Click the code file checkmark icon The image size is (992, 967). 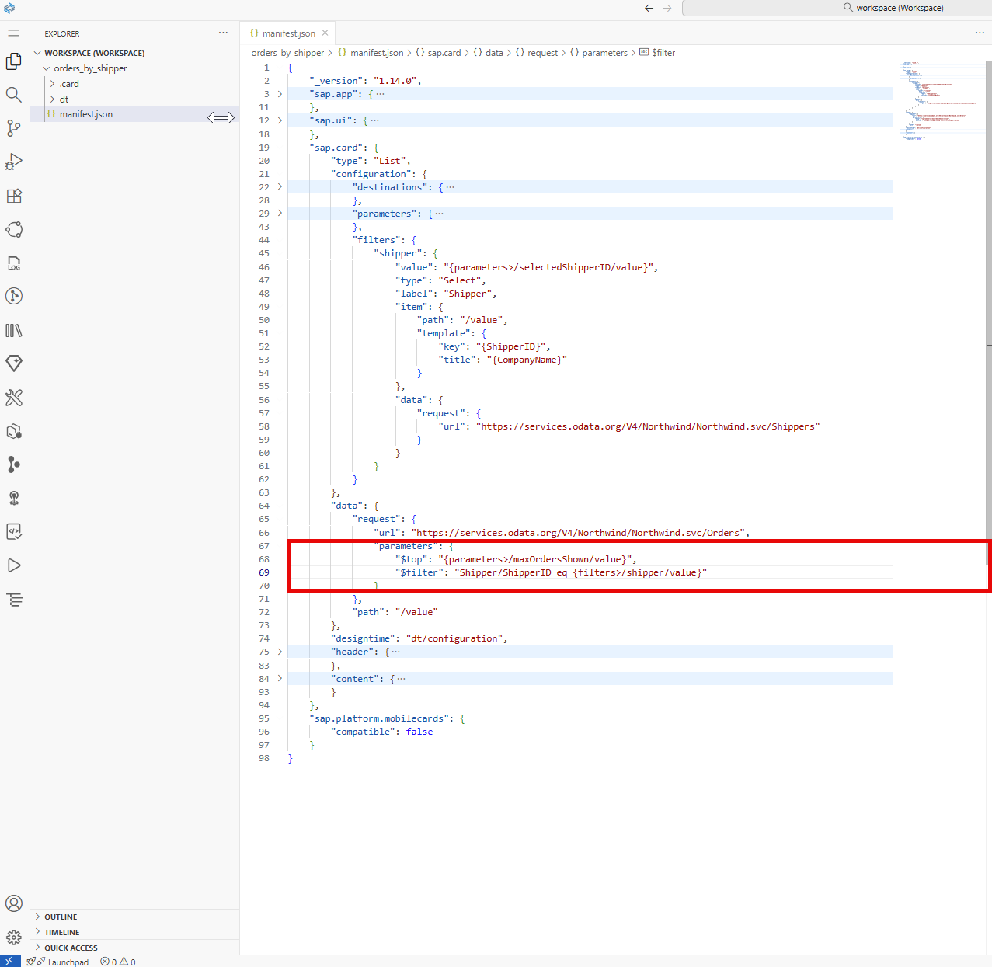click(x=13, y=531)
